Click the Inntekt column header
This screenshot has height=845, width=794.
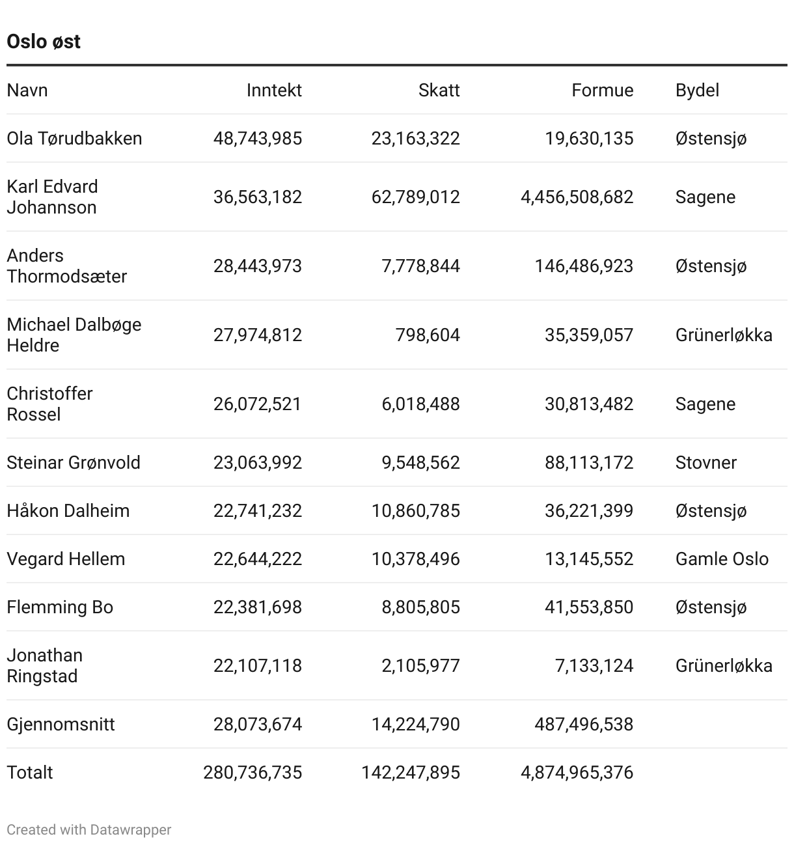click(x=274, y=90)
